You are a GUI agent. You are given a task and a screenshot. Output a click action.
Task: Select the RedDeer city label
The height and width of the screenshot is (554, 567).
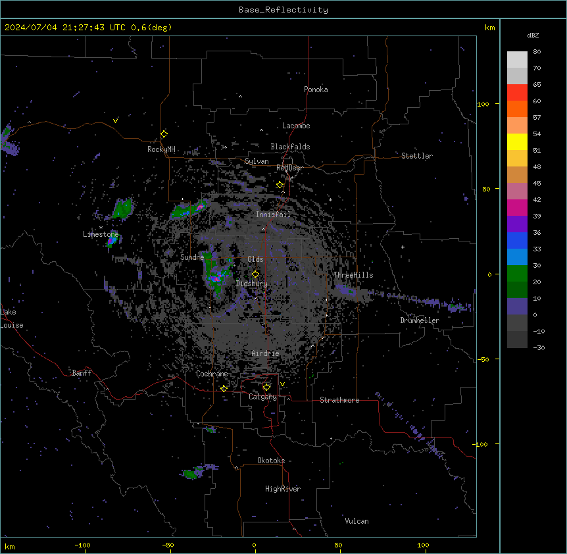[289, 168]
